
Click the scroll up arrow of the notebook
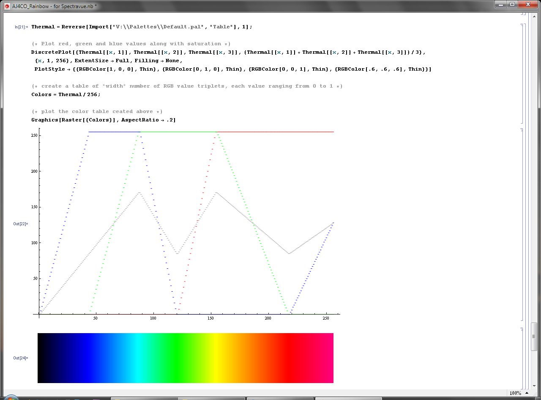tap(534, 16)
